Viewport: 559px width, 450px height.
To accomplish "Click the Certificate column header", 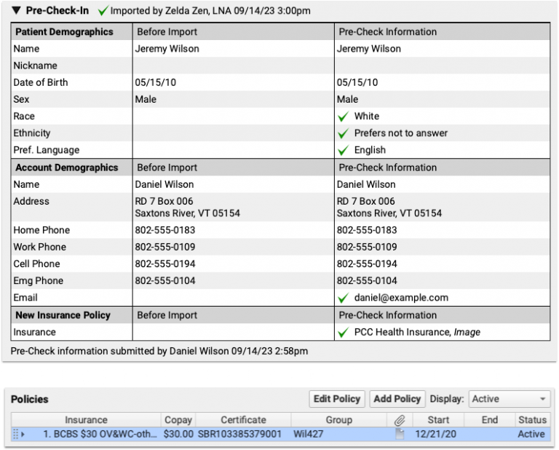I will (243, 420).
